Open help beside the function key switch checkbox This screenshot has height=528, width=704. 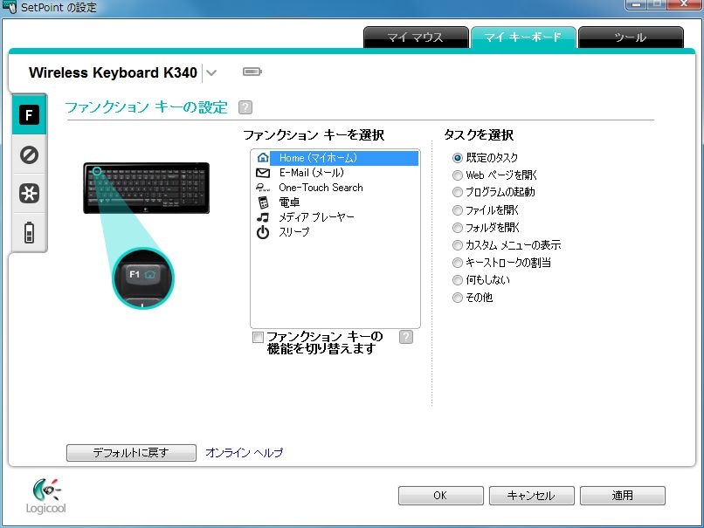[406, 337]
